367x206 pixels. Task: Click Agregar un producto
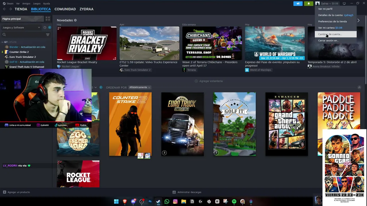[x=19, y=192]
